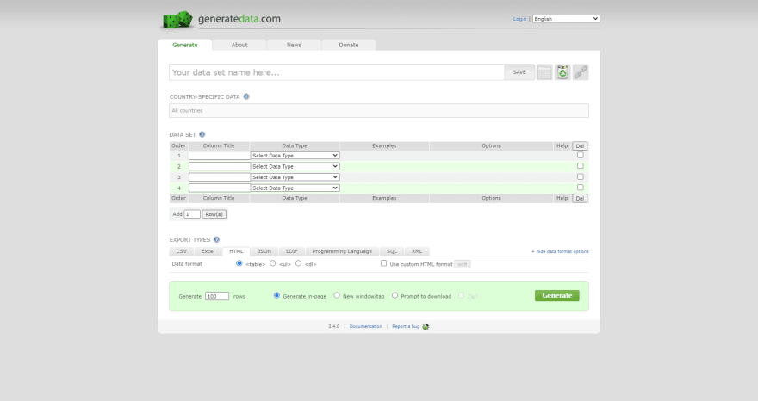Screen dimensions: 758x401
Task: Click the Report a bug link
Action: [406, 327]
